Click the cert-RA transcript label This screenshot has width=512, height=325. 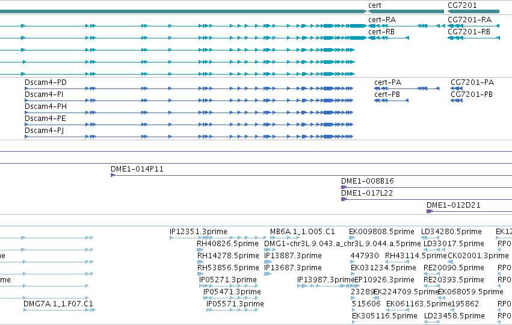point(382,20)
